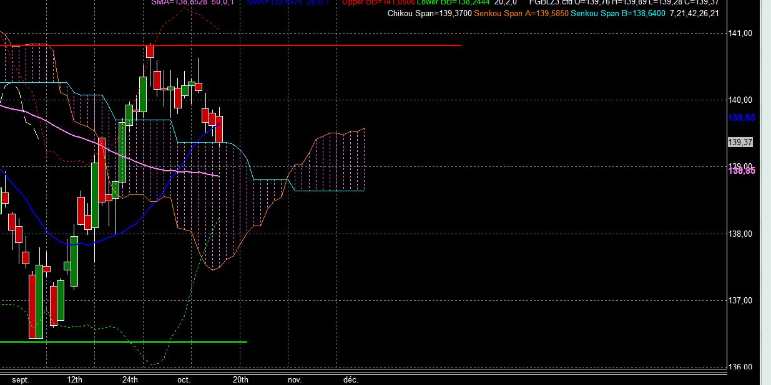The width and height of the screenshot is (771, 385).
Task: Click the pink 138,85 price marker
Action: coord(742,170)
